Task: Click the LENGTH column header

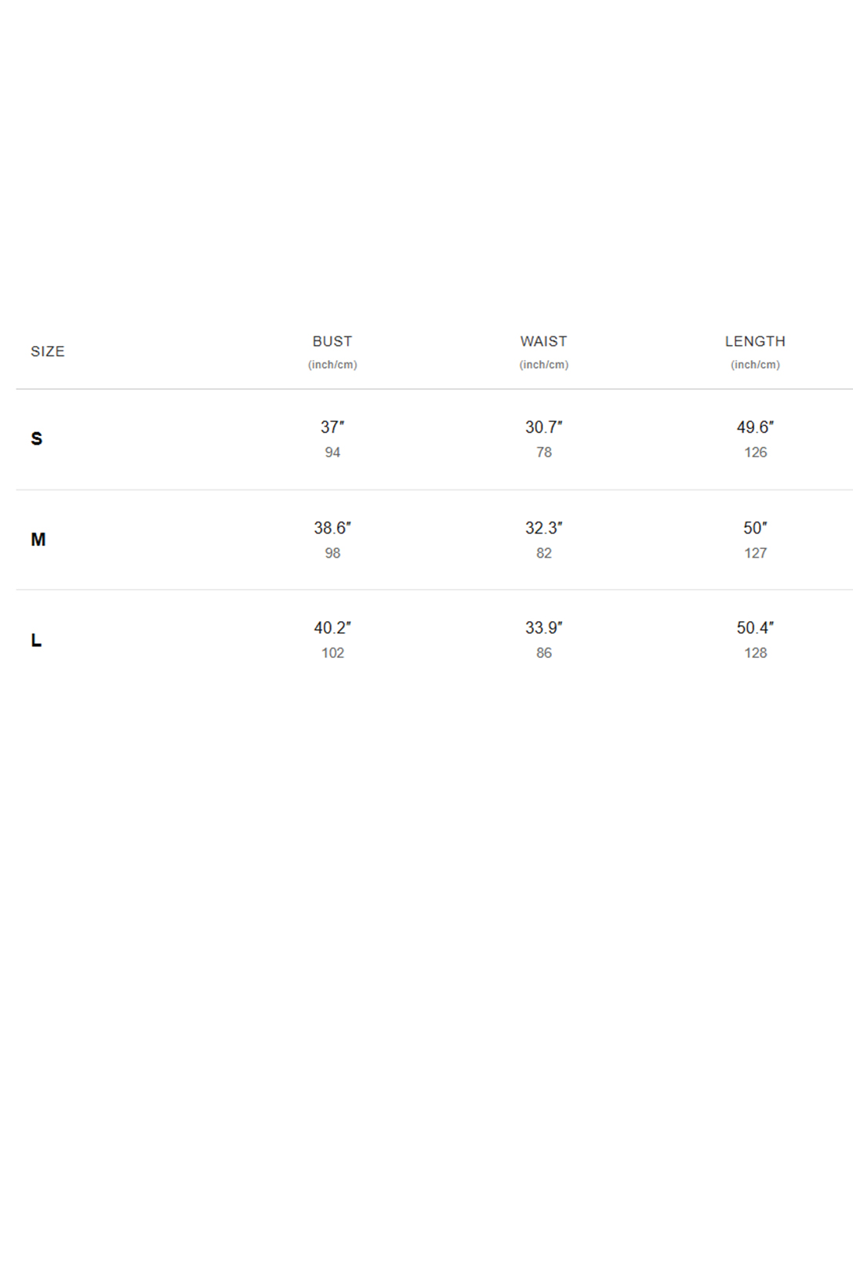Action: tap(755, 341)
